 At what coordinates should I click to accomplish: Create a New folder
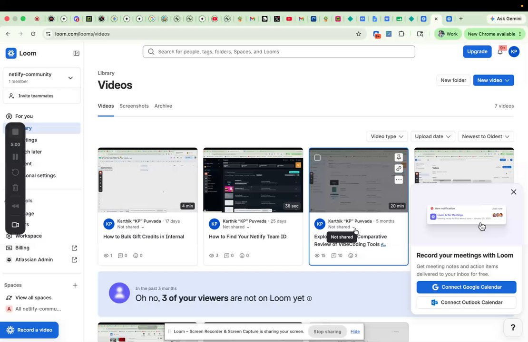pos(453,80)
